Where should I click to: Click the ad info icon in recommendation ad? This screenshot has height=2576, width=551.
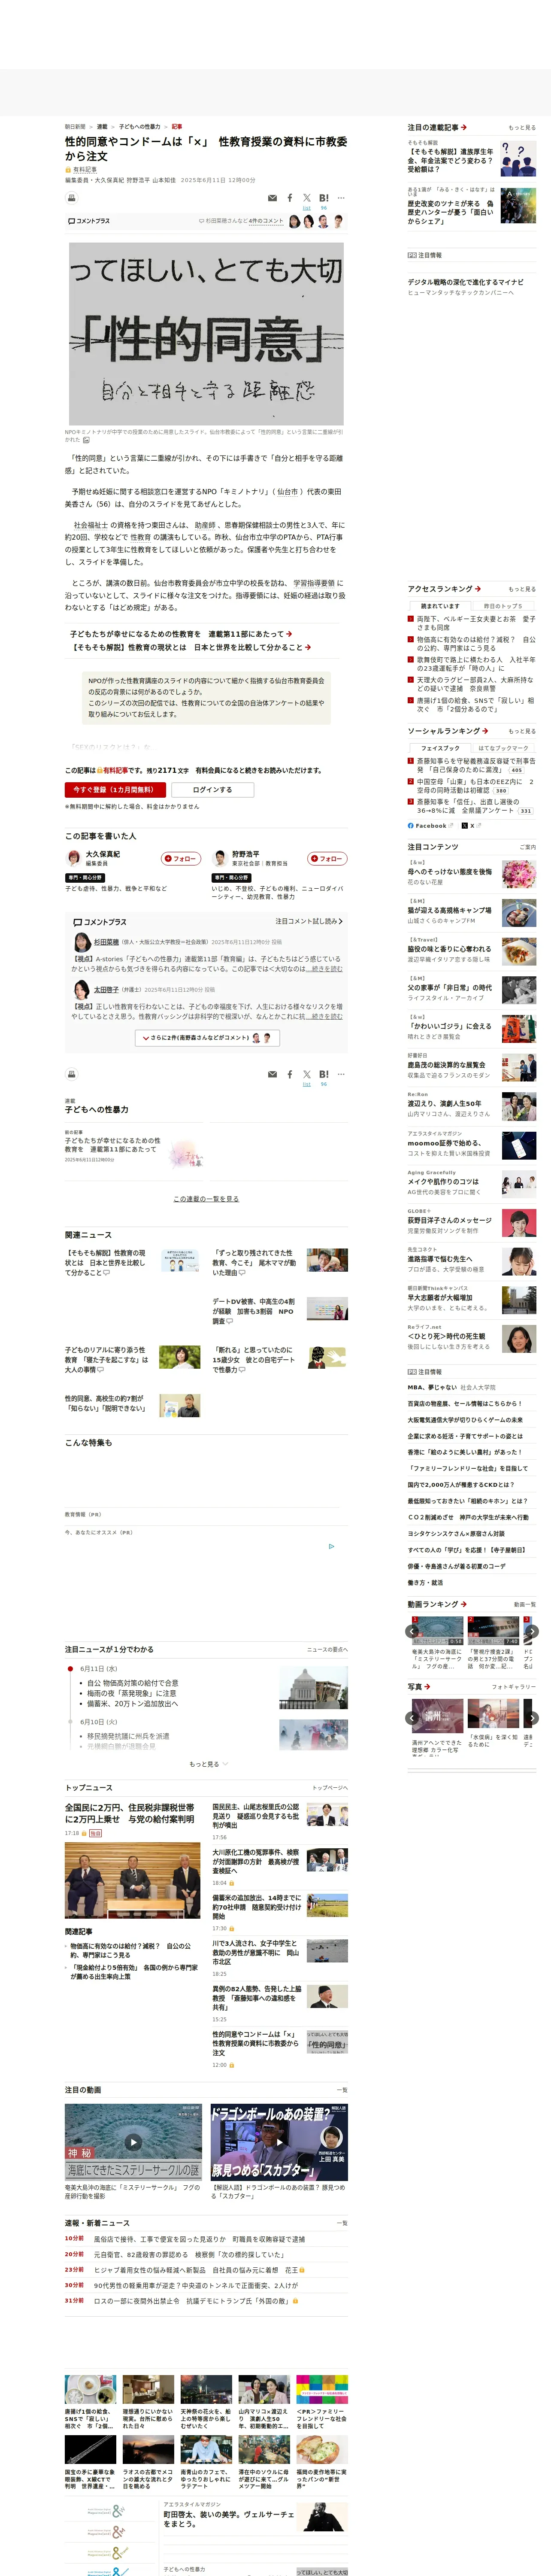(332, 1546)
